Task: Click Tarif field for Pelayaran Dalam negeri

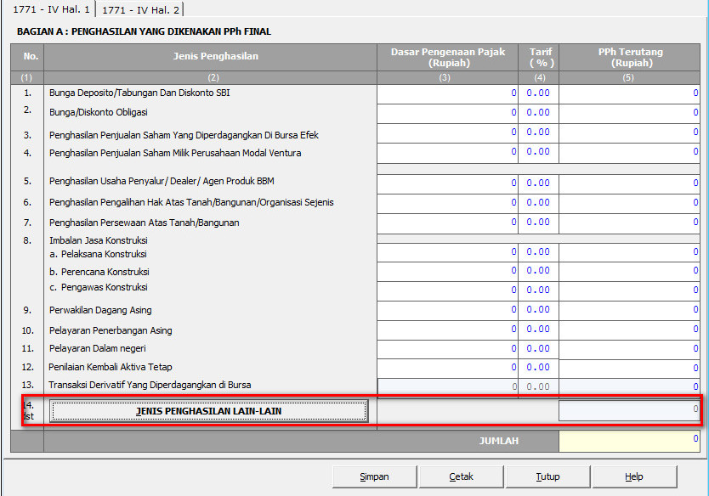Action: pos(538,350)
